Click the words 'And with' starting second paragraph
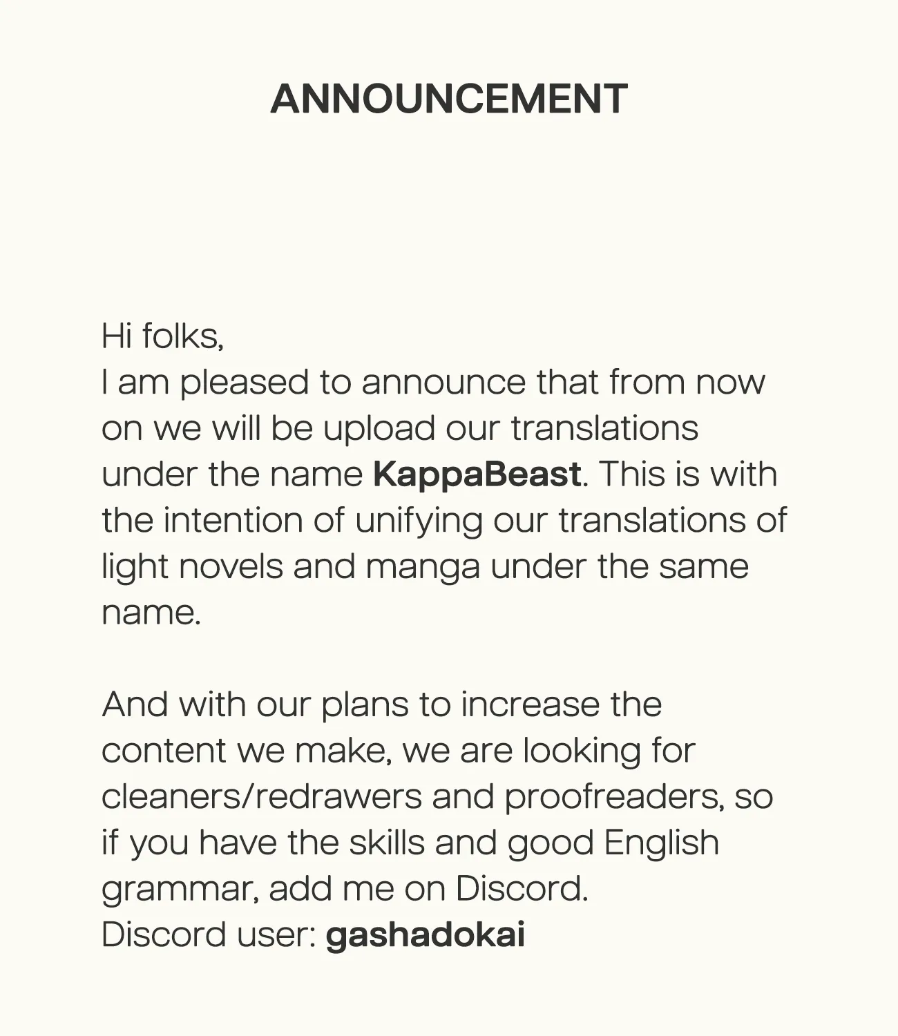The height and width of the screenshot is (1036, 898). pyautogui.click(x=174, y=705)
